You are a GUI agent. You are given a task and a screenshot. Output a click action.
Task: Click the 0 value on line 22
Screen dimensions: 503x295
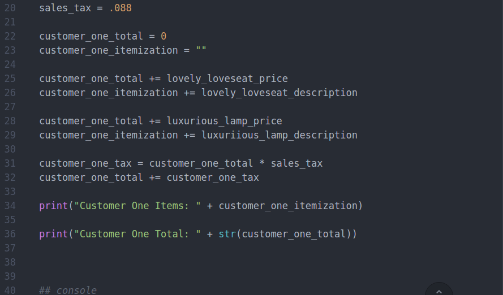tap(164, 36)
